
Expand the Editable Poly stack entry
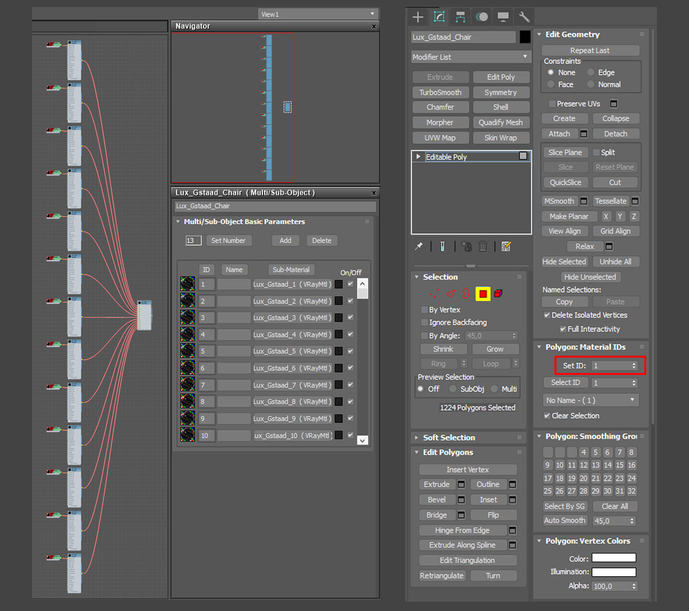(418, 156)
